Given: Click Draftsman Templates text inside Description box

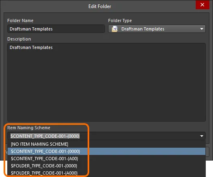Looking at the screenshot, I should click(31, 47).
